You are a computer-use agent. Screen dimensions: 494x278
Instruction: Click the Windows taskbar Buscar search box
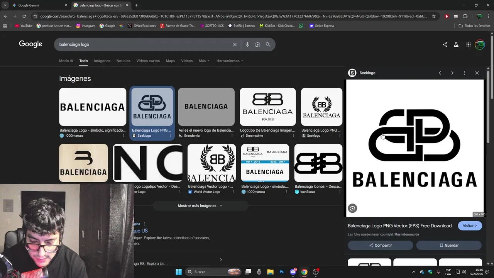(213, 272)
